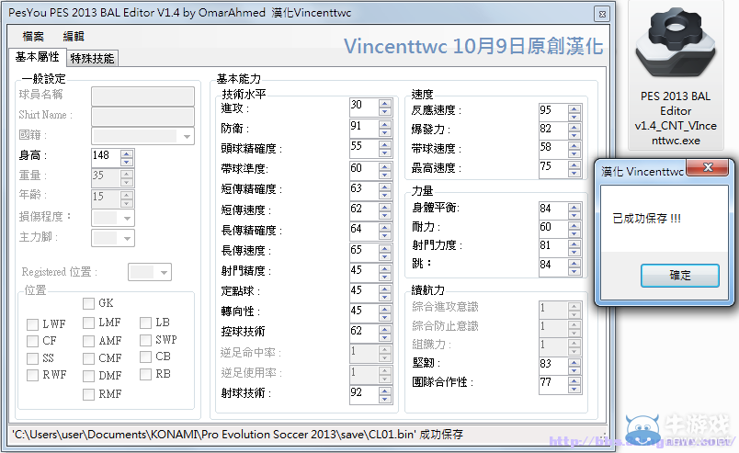Screen dimensions: 739x453
Task: Check the CMF position box
Action: pyautogui.click(x=88, y=358)
